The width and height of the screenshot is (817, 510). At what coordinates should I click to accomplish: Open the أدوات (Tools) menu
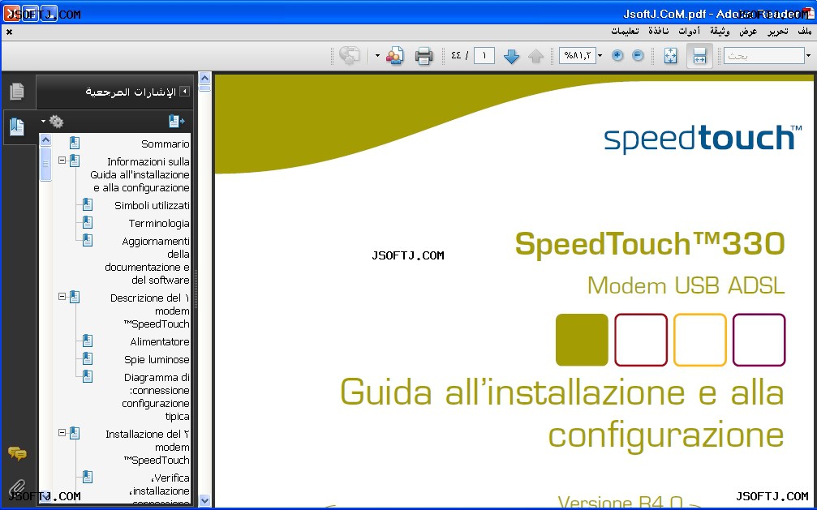point(690,32)
